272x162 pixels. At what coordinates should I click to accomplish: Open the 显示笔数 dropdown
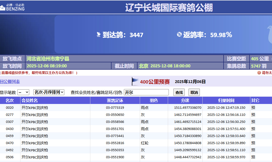23,92
